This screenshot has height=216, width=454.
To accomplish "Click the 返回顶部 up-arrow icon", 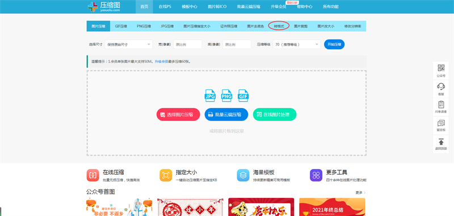I will point(441,141).
